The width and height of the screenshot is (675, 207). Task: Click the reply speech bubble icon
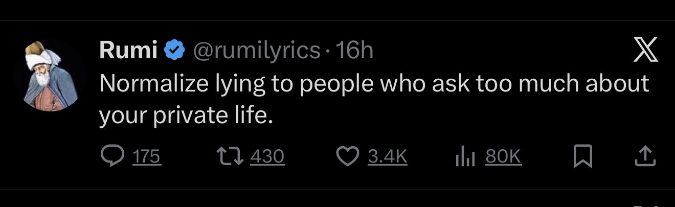coord(110,156)
